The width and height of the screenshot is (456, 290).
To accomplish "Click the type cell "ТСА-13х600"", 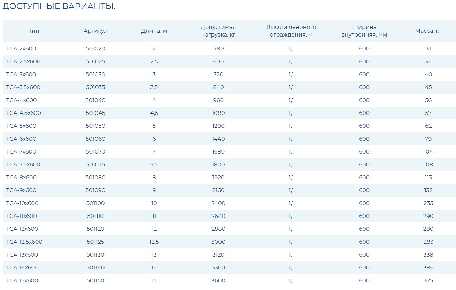I will 22,255.
